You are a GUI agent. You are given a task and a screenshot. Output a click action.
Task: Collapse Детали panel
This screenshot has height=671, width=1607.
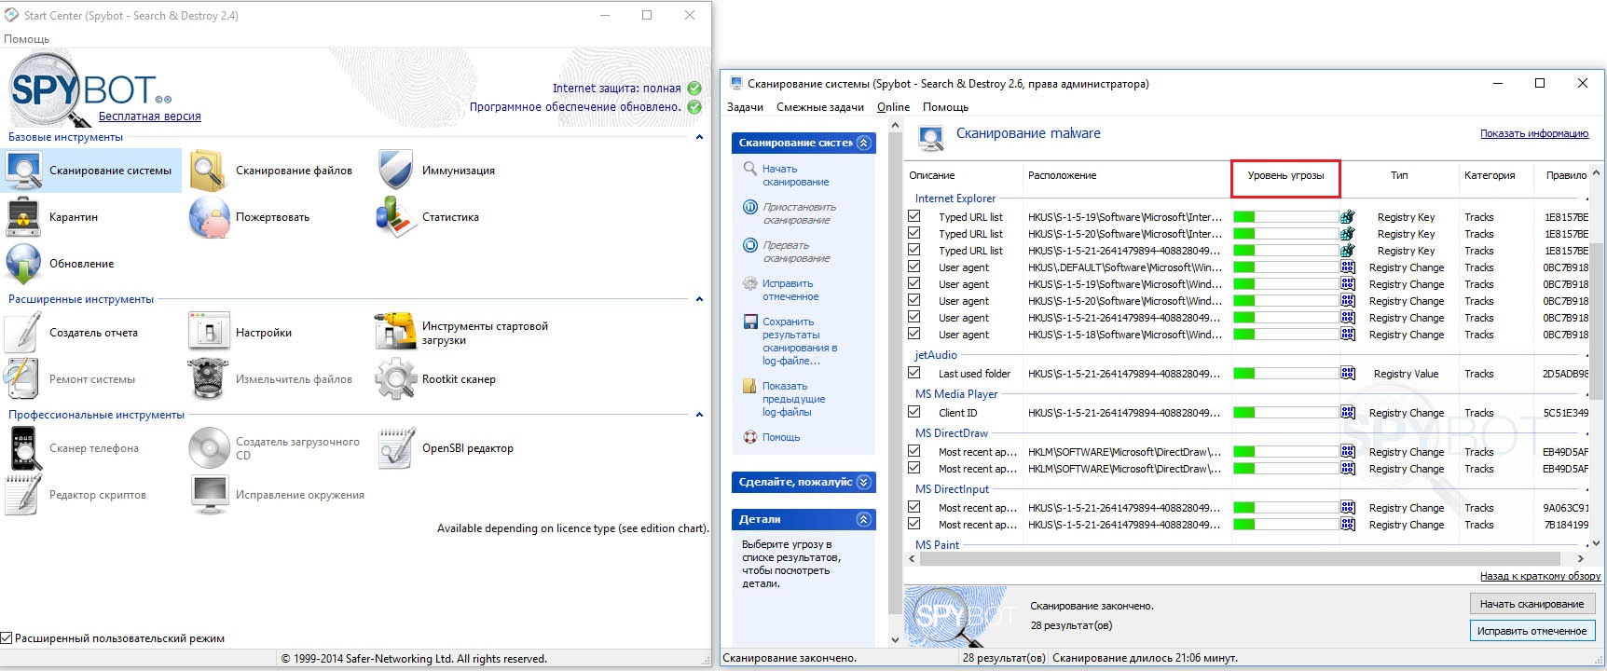[x=864, y=519]
